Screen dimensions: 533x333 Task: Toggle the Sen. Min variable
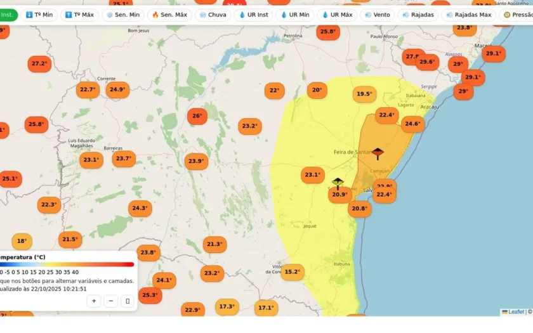click(123, 15)
